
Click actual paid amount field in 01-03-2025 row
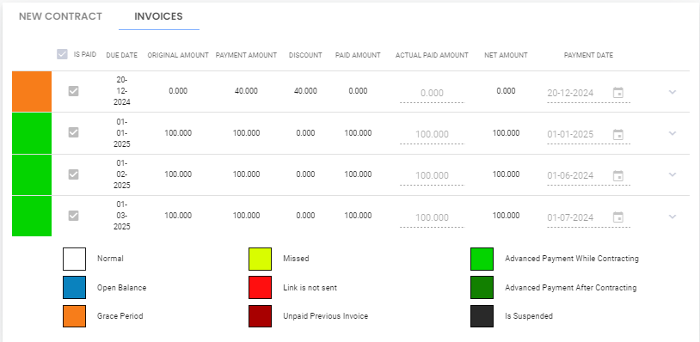[433, 217]
